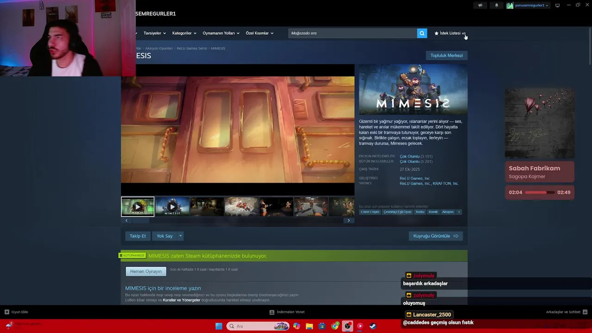Click the MIMESIS breadcrumb link

coord(218,49)
